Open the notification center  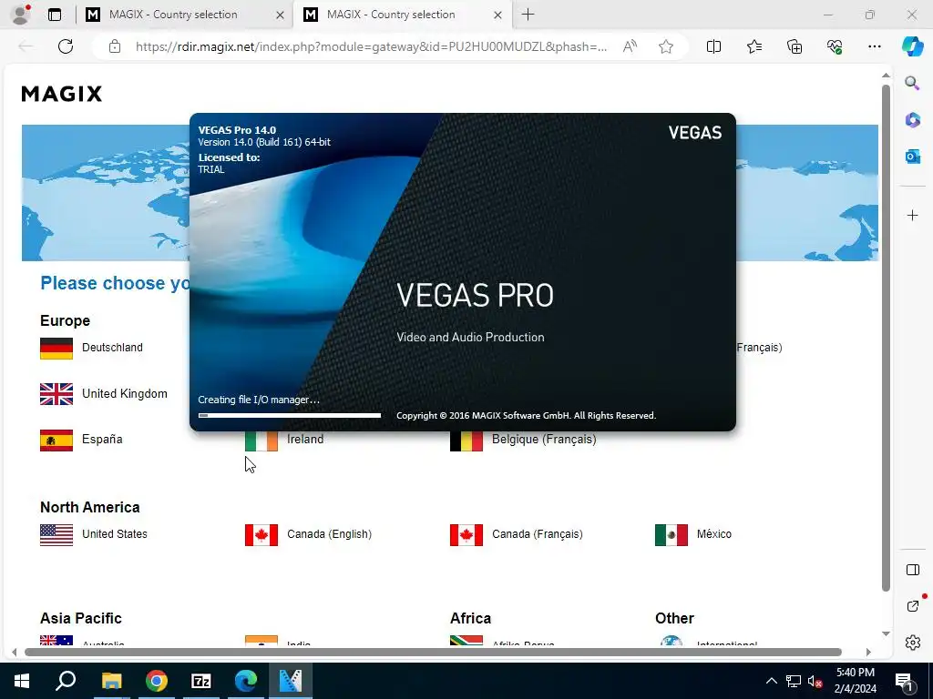point(904,681)
